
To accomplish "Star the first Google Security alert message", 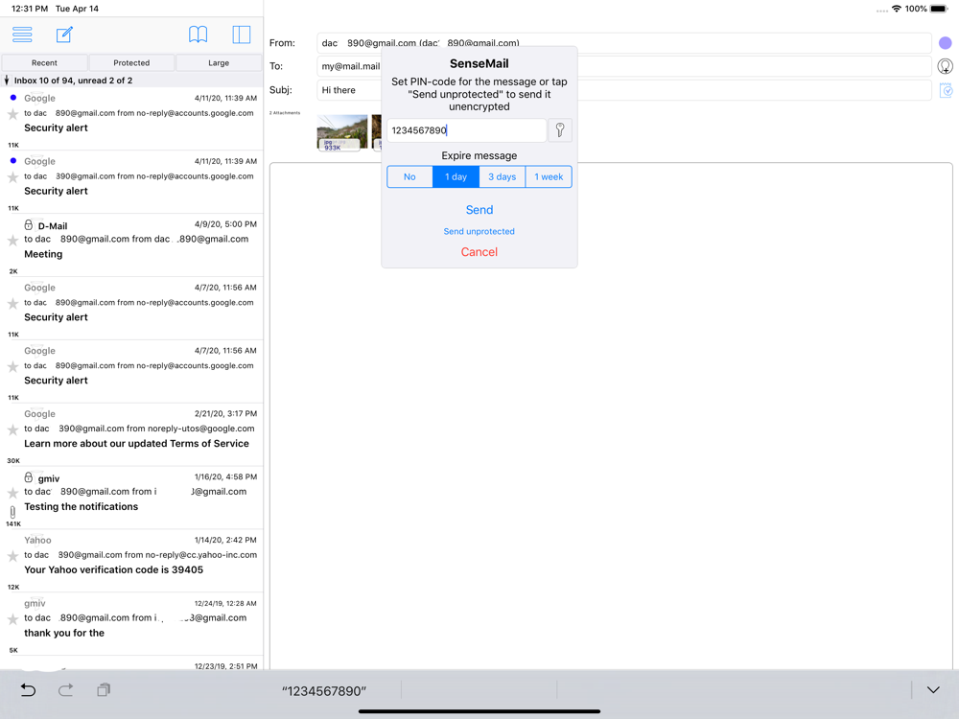I will click(12, 114).
